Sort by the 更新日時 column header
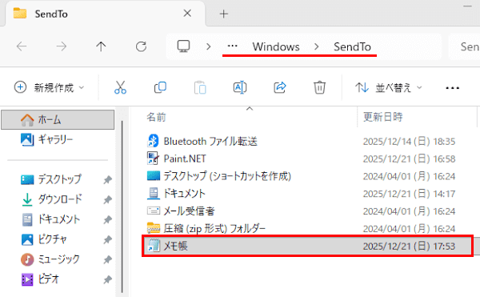Screen dimensions: 480x297 (382, 117)
